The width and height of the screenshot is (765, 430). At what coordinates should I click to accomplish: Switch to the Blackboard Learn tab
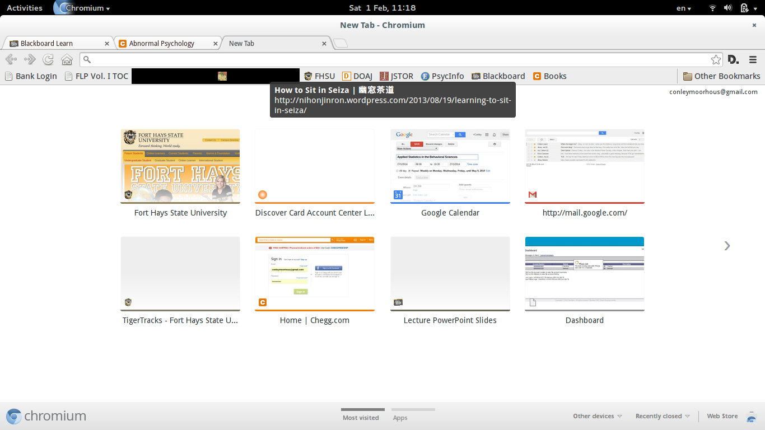click(x=56, y=44)
